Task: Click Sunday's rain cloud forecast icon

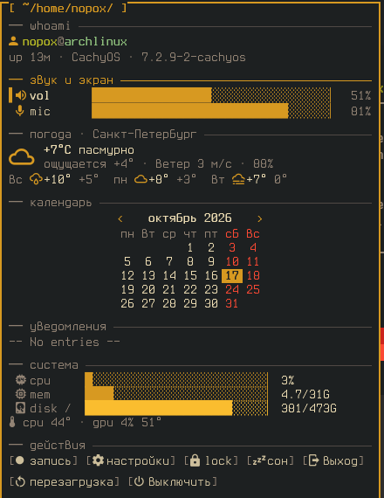Action: (x=36, y=179)
